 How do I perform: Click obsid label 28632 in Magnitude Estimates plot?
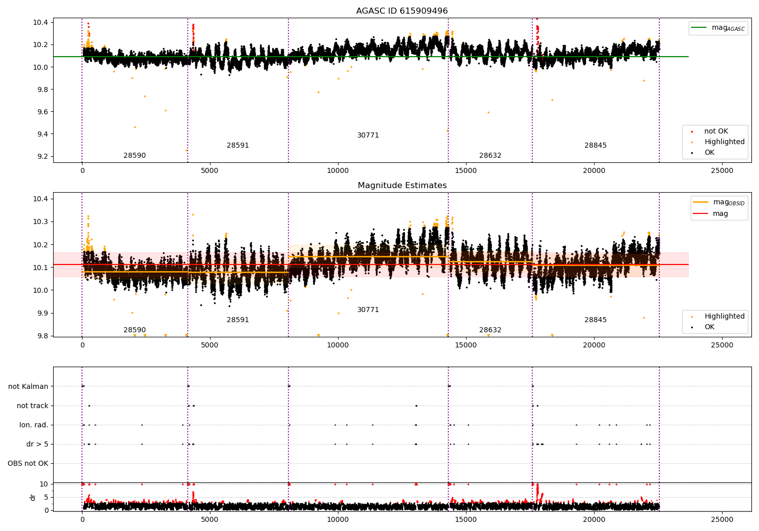[490, 330]
